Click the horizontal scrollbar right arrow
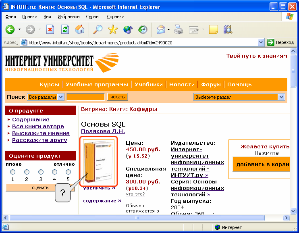This screenshot has width=299, height=233. click(286, 218)
